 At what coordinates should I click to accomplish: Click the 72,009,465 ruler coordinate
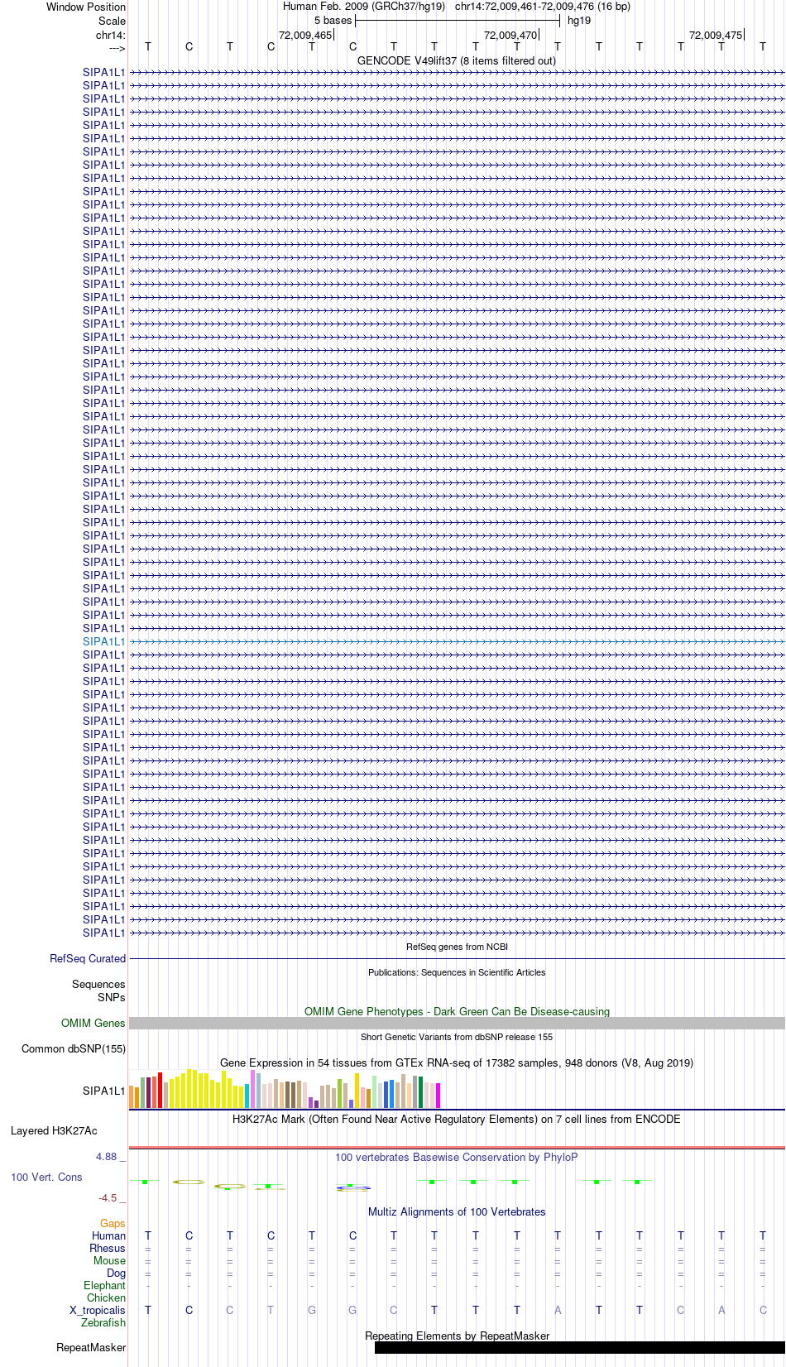point(305,35)
